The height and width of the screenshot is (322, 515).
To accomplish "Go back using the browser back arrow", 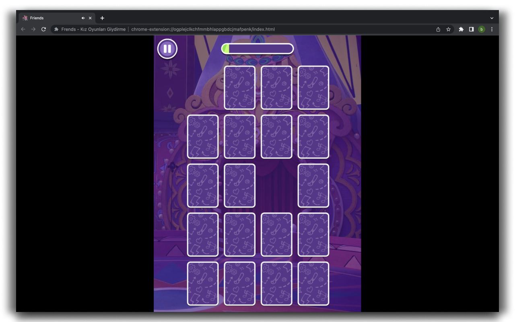I will (23, 29).
